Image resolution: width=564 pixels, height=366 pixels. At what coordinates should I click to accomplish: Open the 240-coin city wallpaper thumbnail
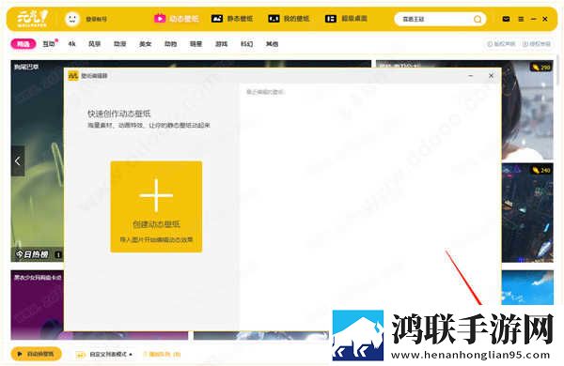coord(527,213)
